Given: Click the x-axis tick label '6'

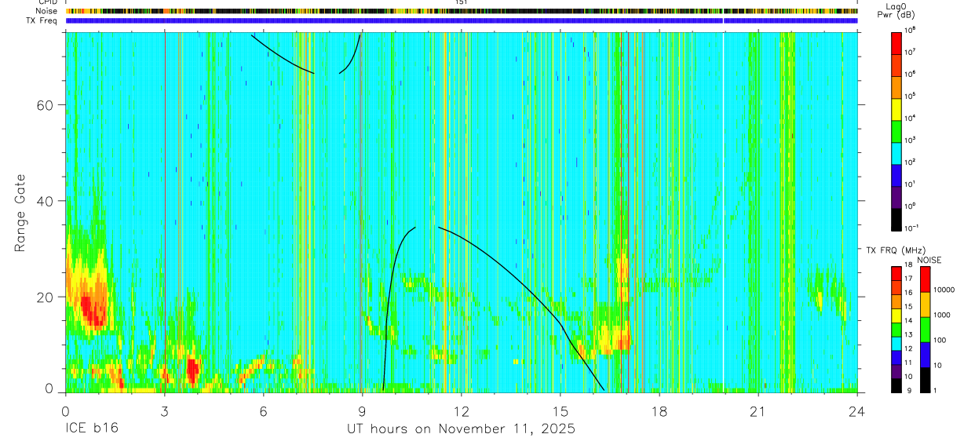Looking at the screenshot, I should (x=263, y=410).
